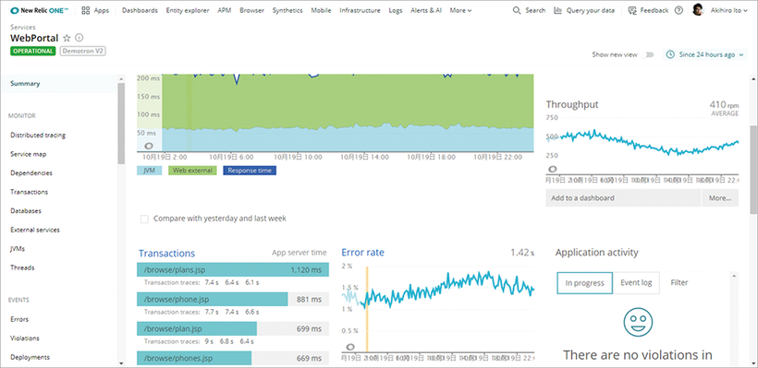Image resolution: width=758 pixels, height=368 pixels.
Task: Star the WebPortal service as favorite
Action: [x=67, y=38]
